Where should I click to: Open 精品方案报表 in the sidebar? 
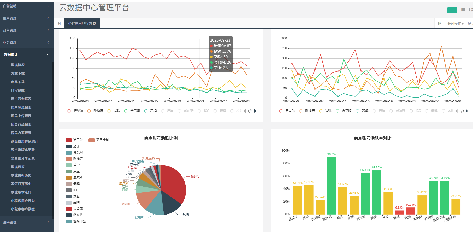pyautogui.click(x=21, y=133)
